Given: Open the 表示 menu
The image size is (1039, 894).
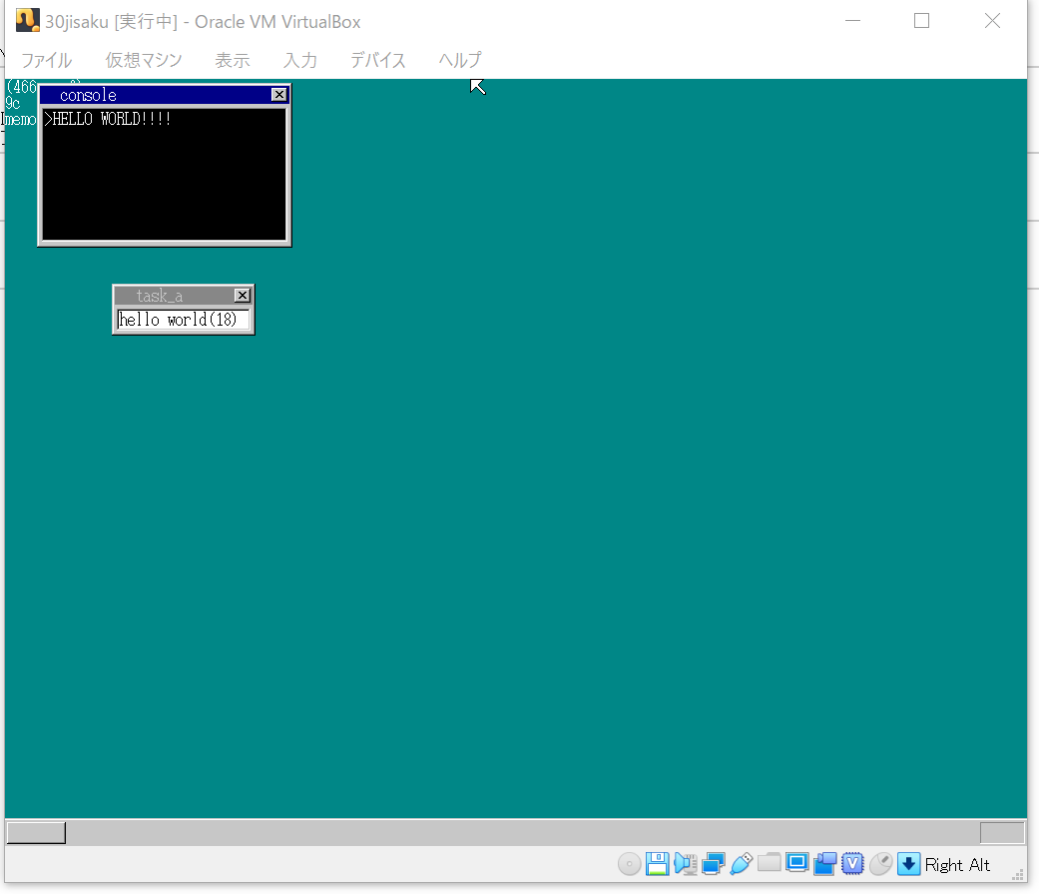Looking at the screenshot, I should (x=233, y=60).
